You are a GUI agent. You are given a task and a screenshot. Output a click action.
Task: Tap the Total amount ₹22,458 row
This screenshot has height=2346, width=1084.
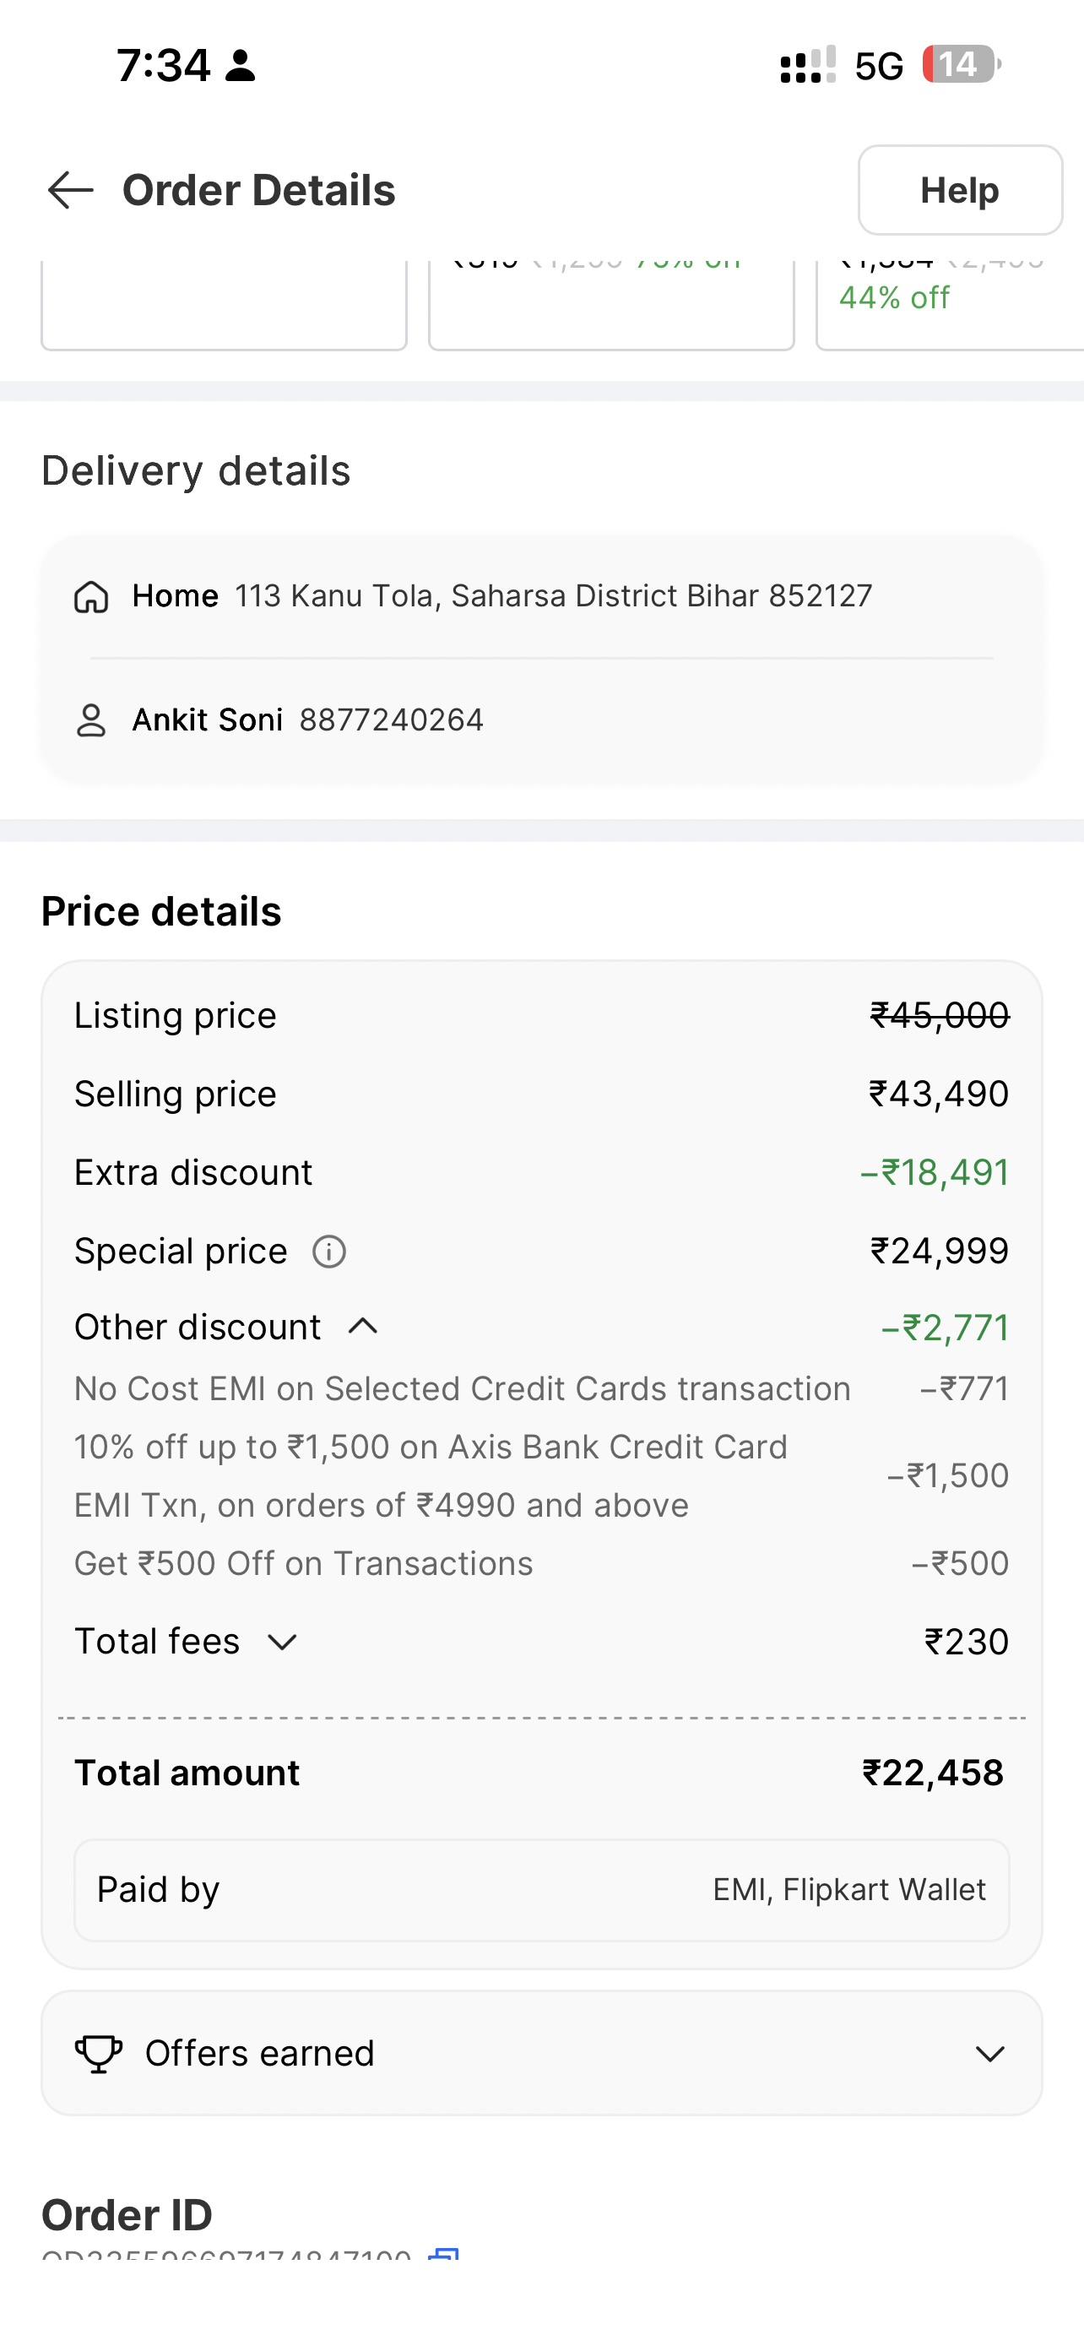click(541, 1773)
